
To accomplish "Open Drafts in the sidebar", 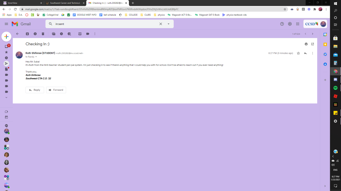I will (7, 69).
